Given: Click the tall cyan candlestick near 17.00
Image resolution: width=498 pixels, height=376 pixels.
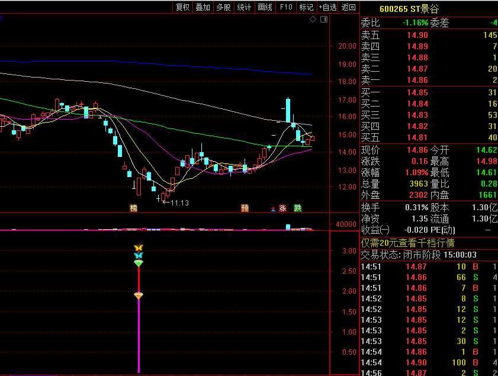Looking at the screenshot, I should point(288,110).
